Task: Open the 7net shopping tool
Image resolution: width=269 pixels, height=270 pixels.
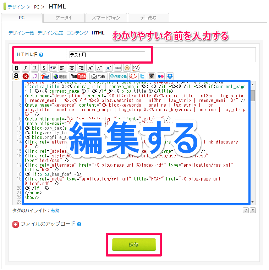Action: (x=45, y=76)
